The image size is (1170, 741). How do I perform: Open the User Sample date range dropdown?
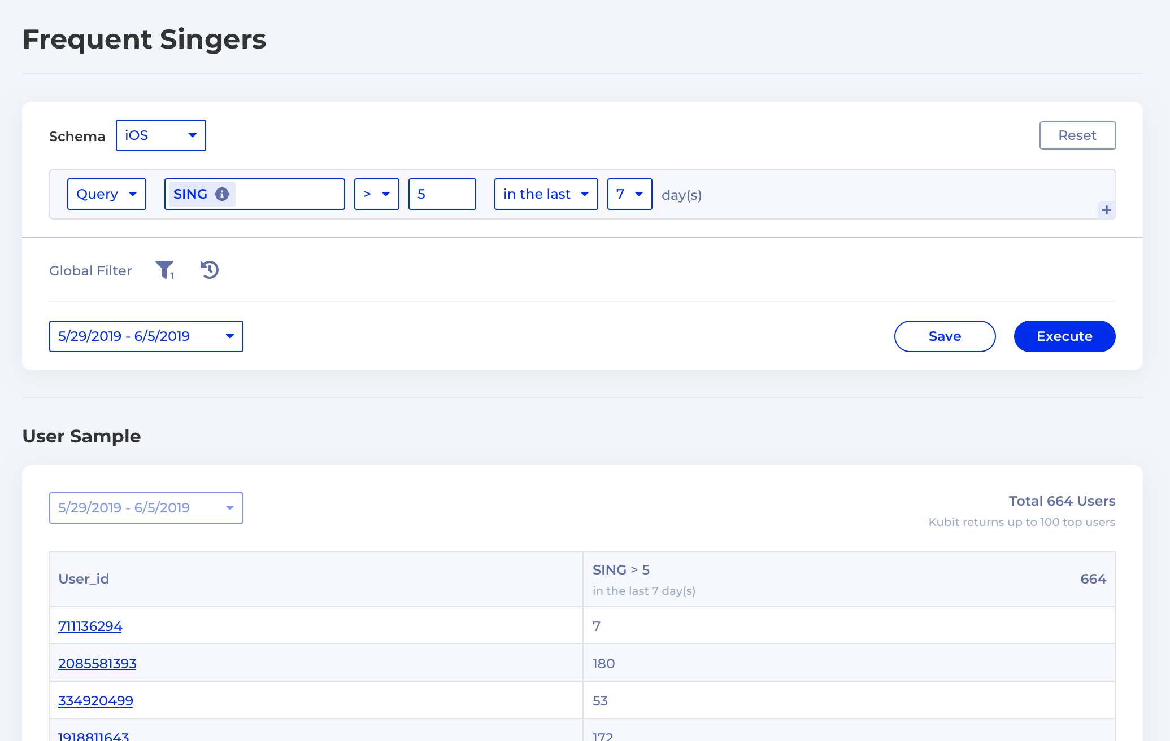tap(146, 508)
